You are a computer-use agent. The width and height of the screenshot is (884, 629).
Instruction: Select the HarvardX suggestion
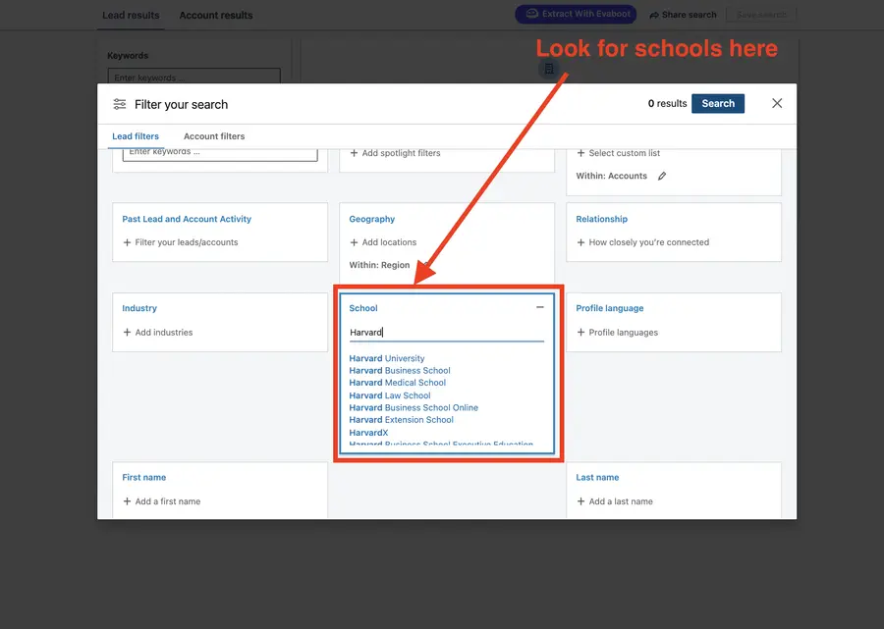[x=368, y=433]
